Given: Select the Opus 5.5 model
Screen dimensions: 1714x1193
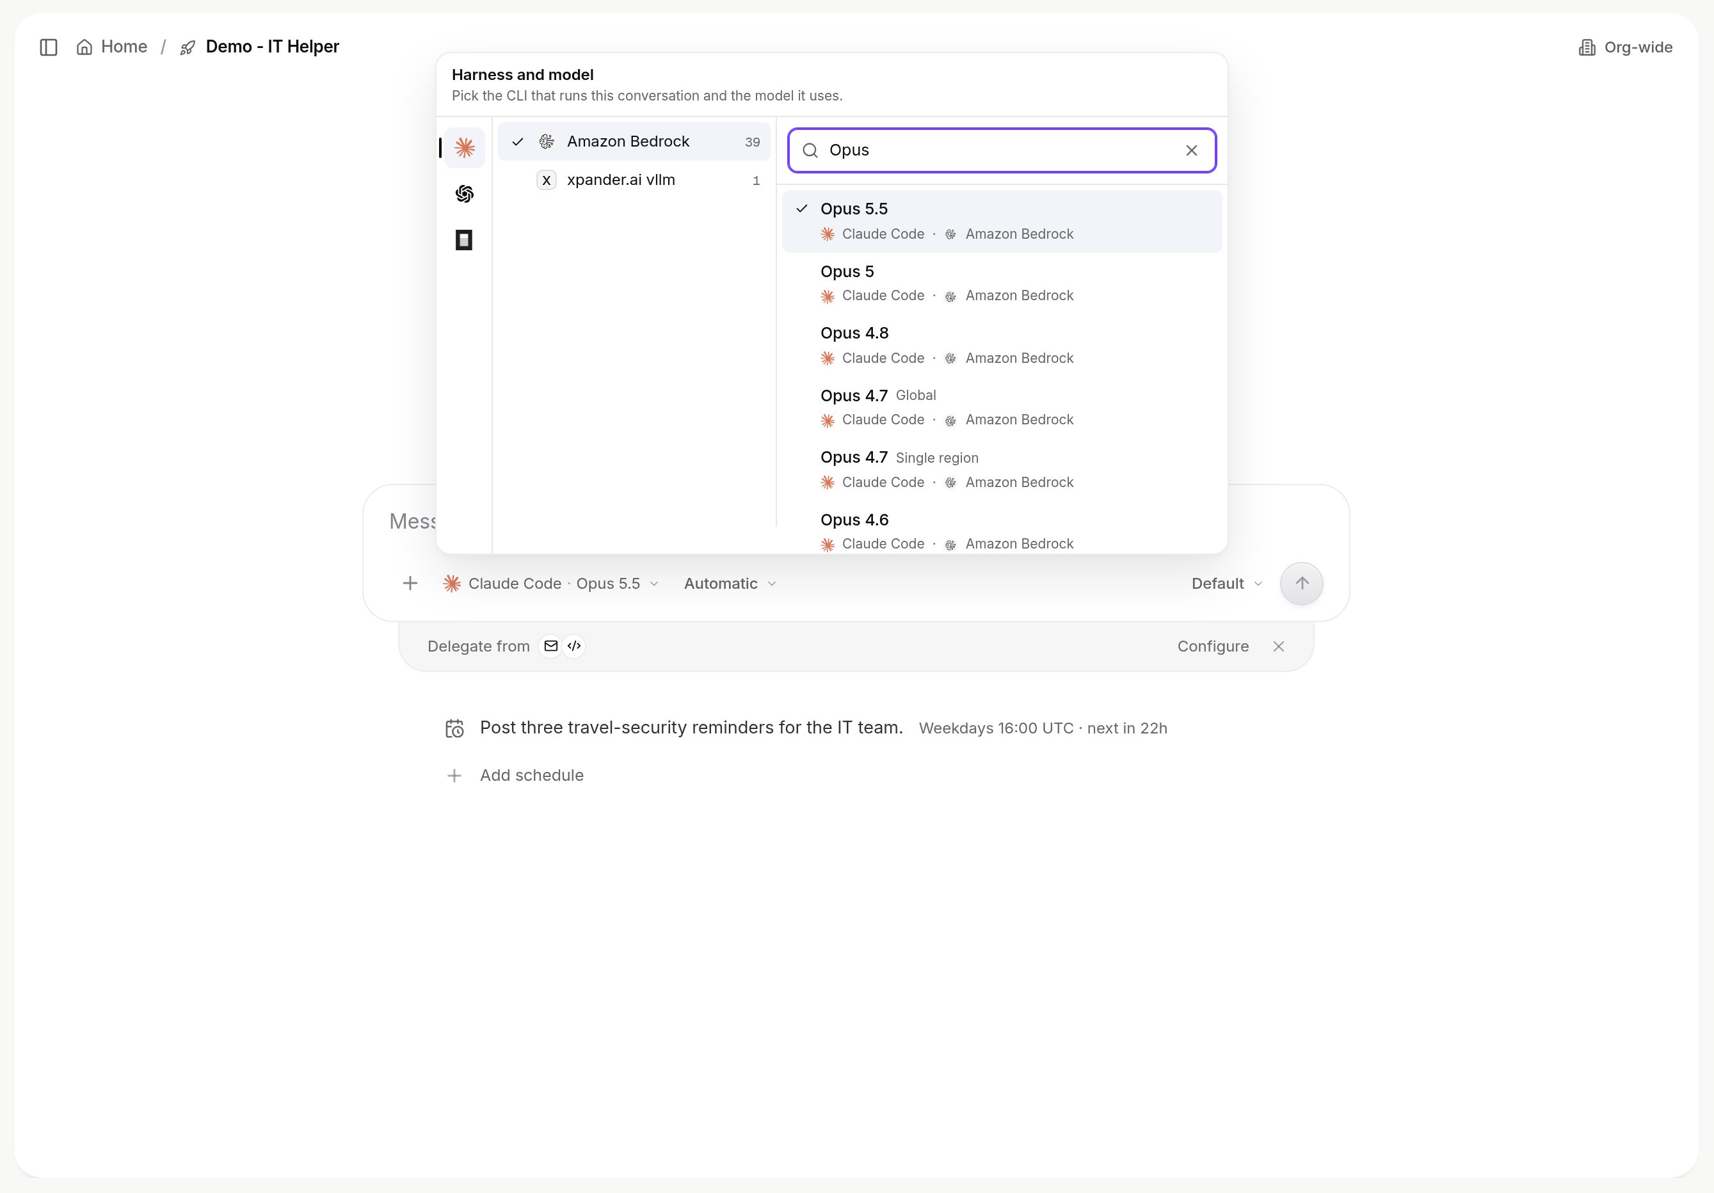Looking at the screenshot, I should tap(1002, 221).
